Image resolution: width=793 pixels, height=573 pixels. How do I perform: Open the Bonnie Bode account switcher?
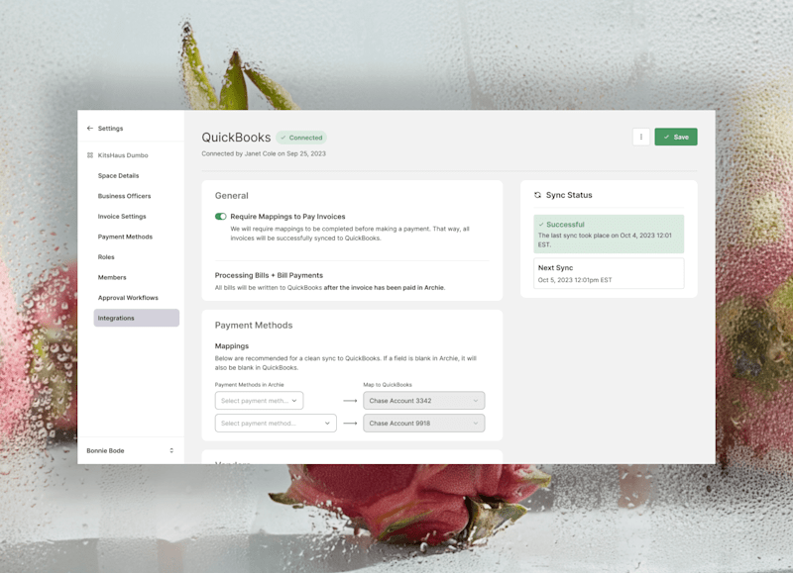[131, 450]
